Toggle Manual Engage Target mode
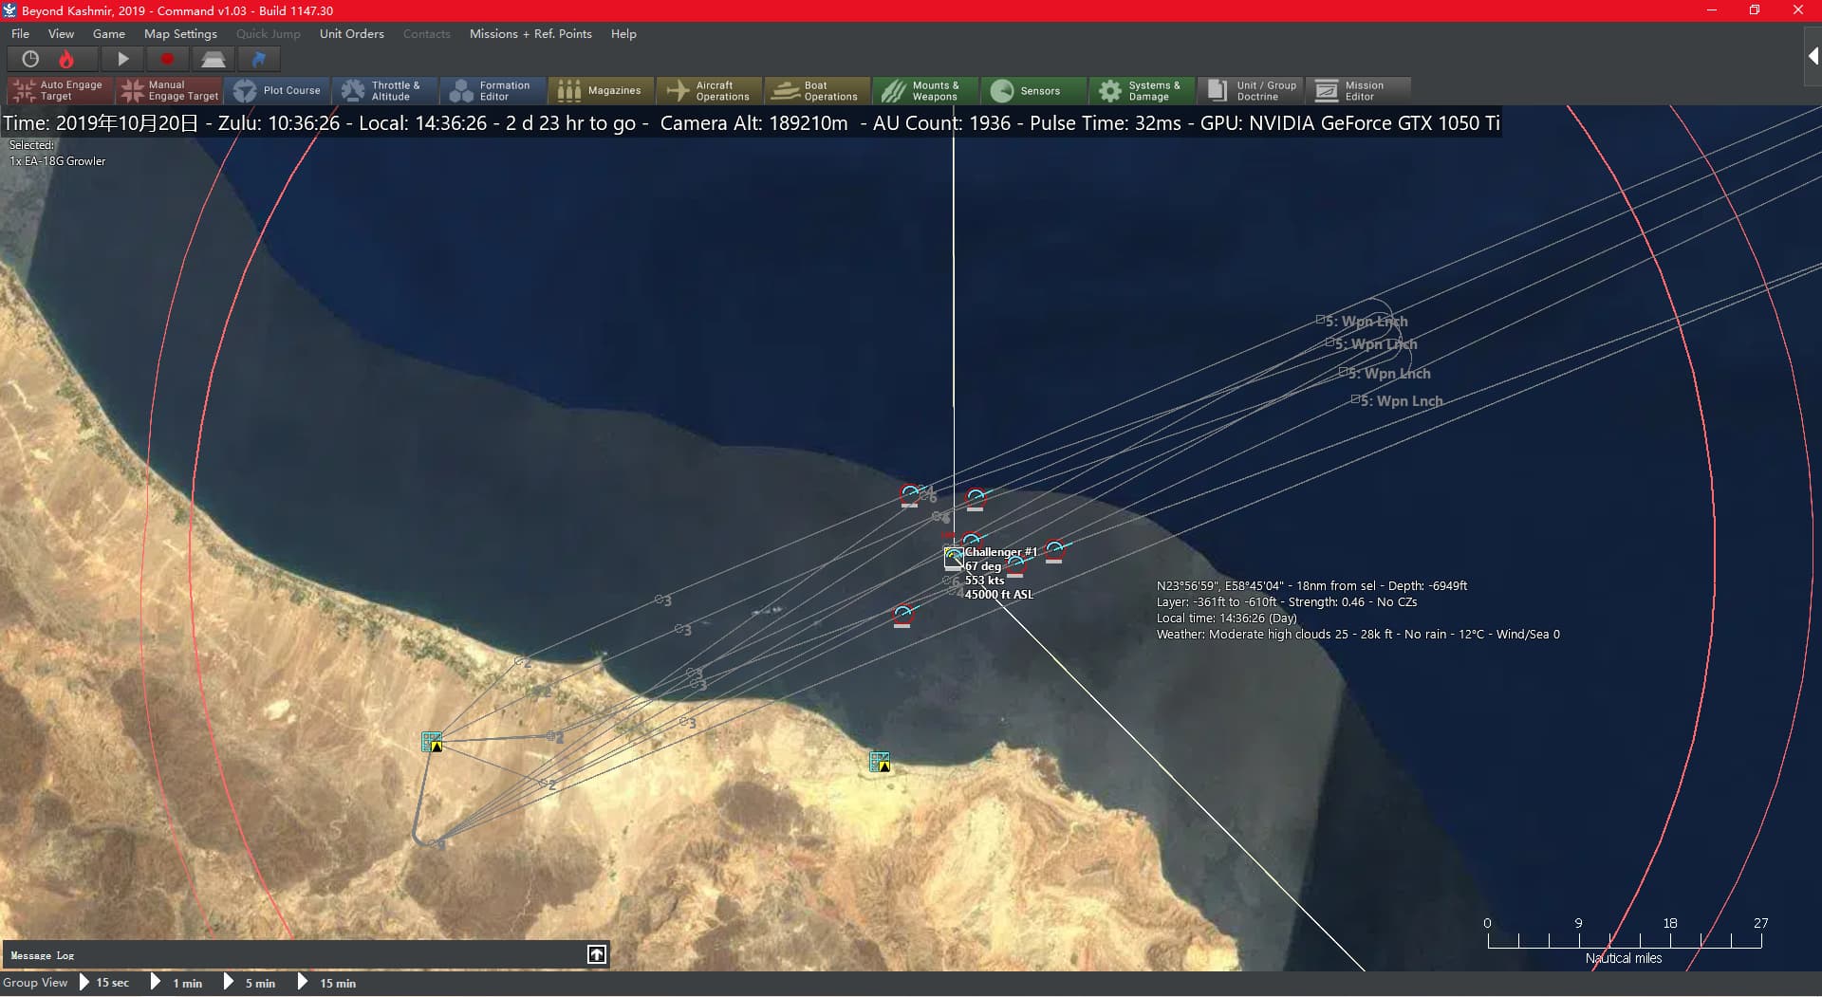Viewport: 1822px width, 997px height. pos(168,91)
